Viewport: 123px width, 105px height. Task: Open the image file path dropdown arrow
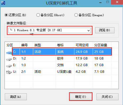pyautogui.click(x=88, y=30)
